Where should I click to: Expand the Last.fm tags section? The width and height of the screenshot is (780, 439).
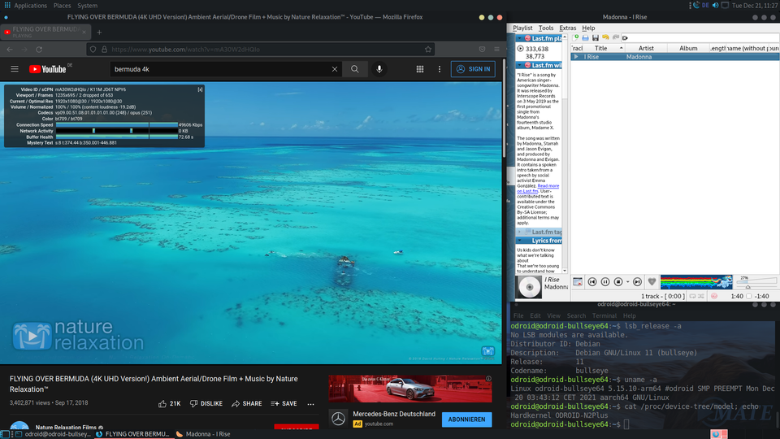click(x=519, y=232)
